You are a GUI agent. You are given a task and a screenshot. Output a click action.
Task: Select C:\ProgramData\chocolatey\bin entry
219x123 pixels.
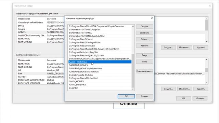[x=100, y=52]
